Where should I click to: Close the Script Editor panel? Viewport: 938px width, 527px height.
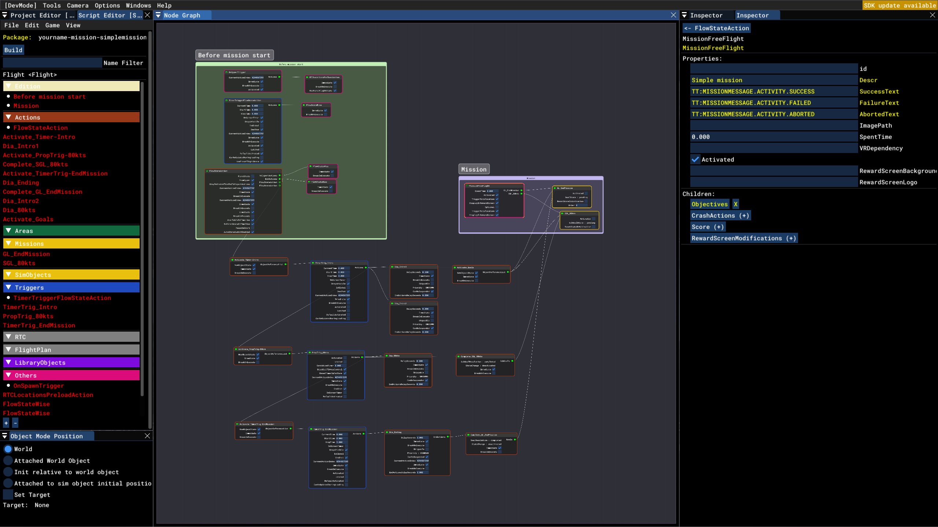coord(147,15)
